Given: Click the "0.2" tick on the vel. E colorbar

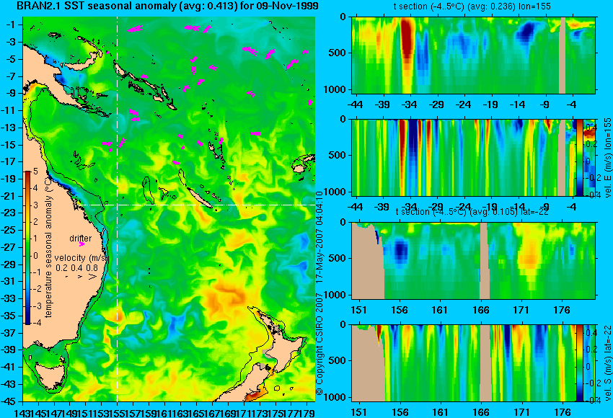Looking at the screenshot, I should pyautogui.click(x=591, y=144).
